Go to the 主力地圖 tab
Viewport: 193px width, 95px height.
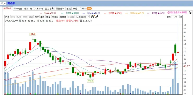click(49, 9)
